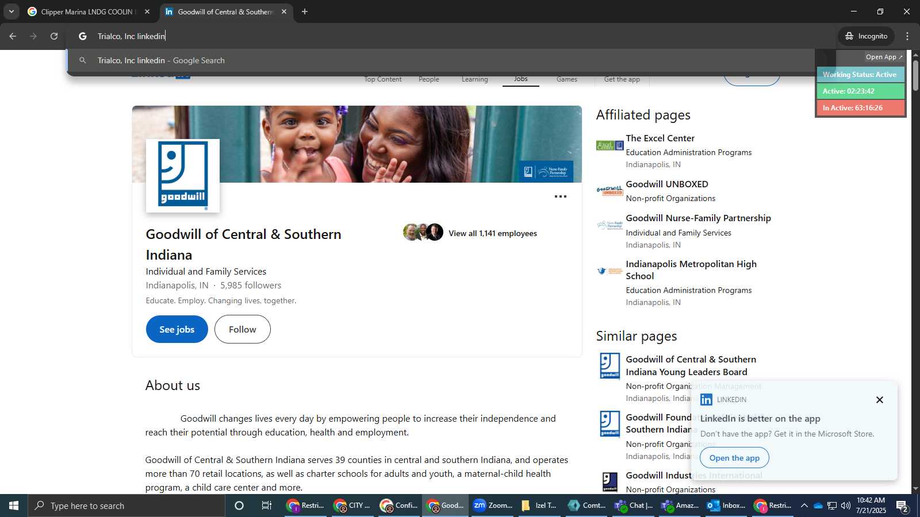Screen dimensions: 920x517
Task: Open Goodwill Nurse-Family Partnership page
Action: 698,218
